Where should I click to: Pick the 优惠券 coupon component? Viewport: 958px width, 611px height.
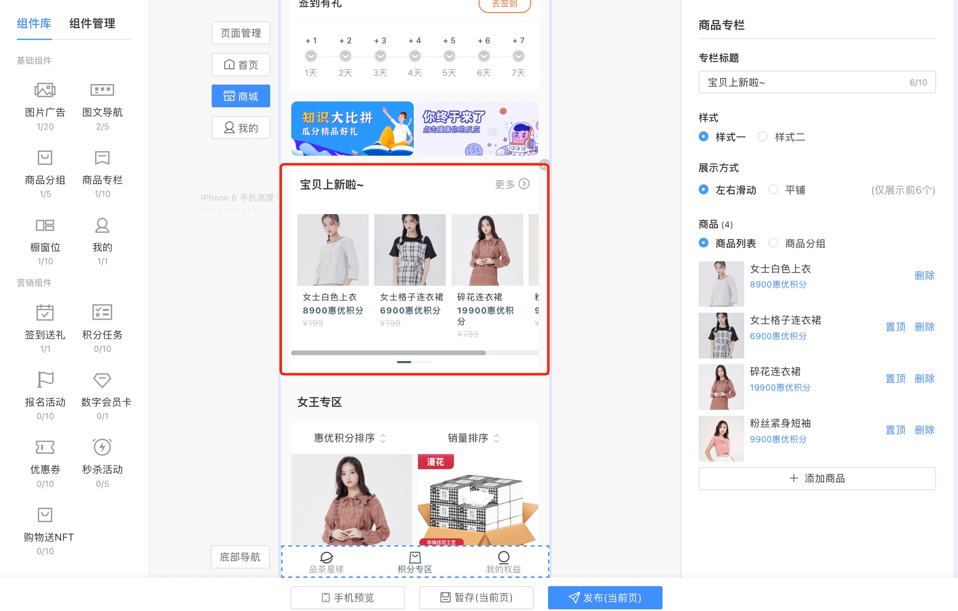tap(45, 447)
